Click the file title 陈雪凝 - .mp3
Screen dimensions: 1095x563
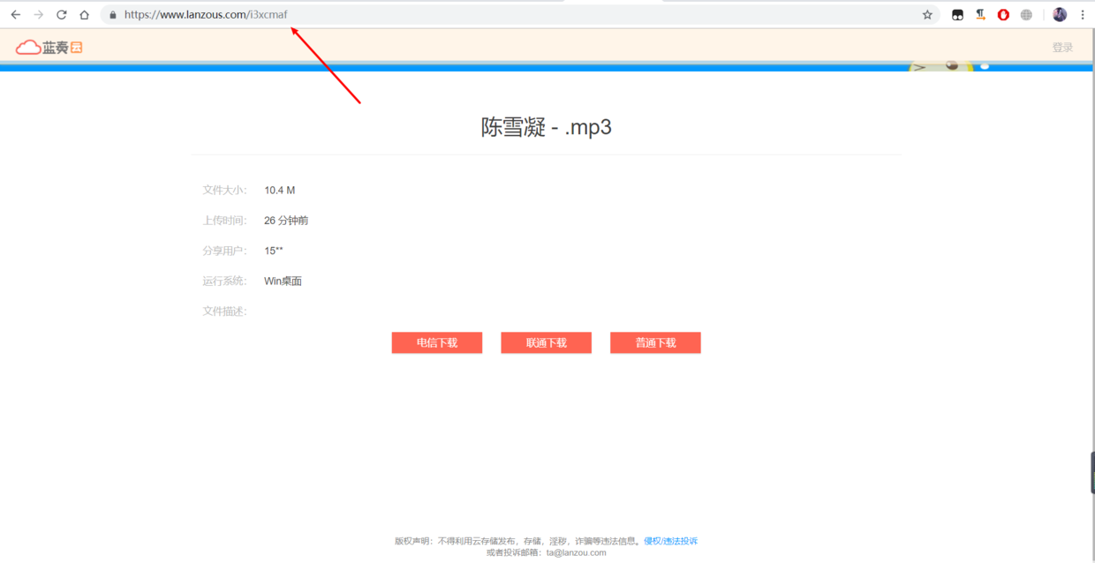coord(547,127)
